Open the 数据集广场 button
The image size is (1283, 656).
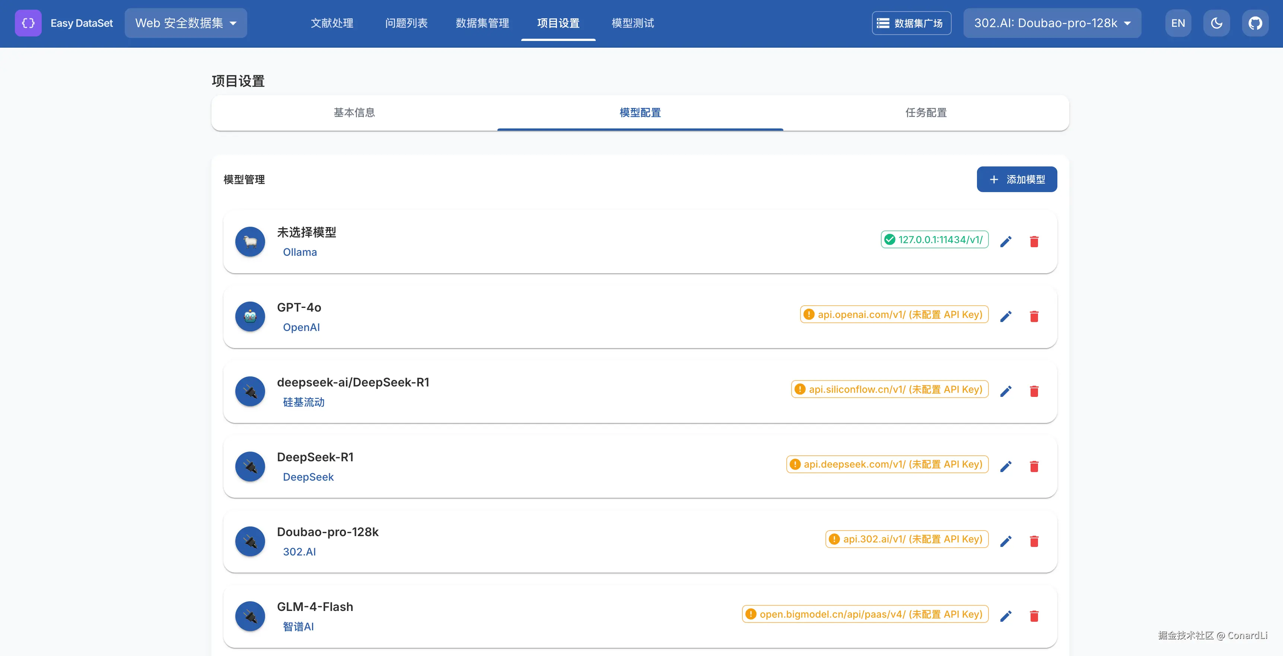point(911,23)
